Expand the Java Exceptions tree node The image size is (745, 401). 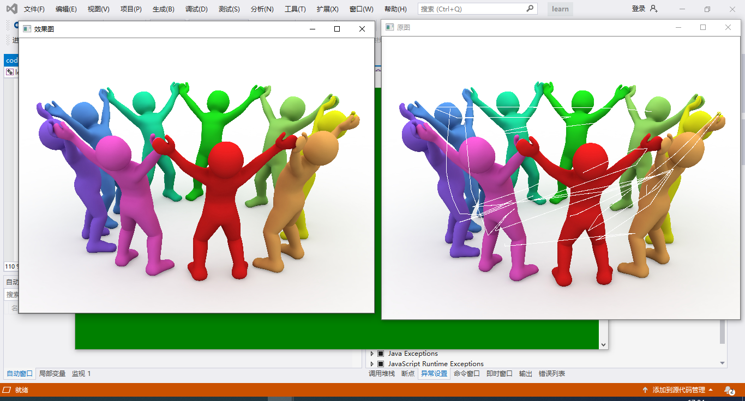pyautogui.click(x=372, y=353)
